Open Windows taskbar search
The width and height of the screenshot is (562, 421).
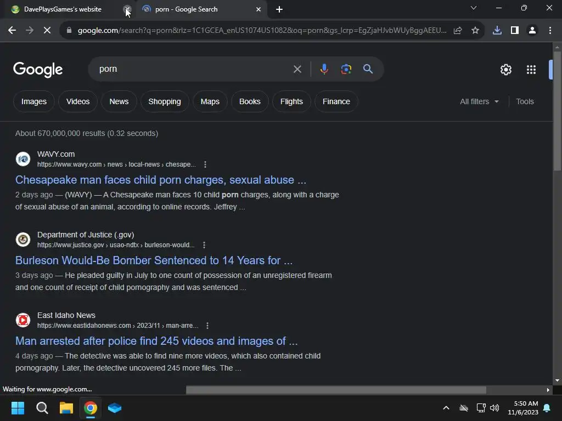pyautogui.click(x=42, y=408)
